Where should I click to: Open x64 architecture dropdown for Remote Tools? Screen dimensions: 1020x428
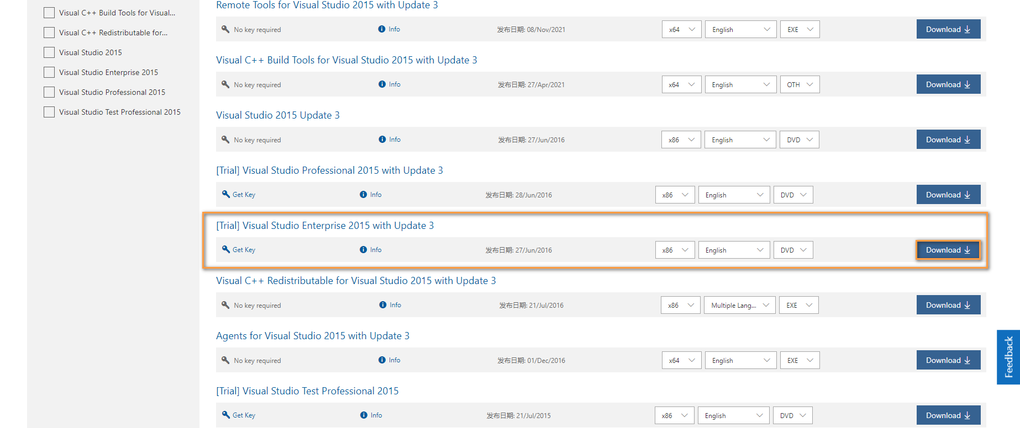682,29
